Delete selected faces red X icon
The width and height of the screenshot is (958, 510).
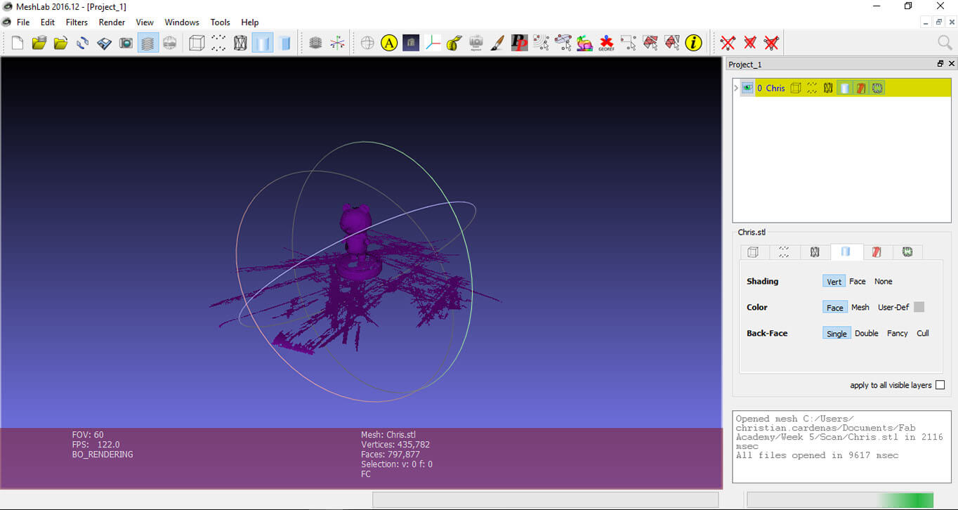(x=749, y=43)
